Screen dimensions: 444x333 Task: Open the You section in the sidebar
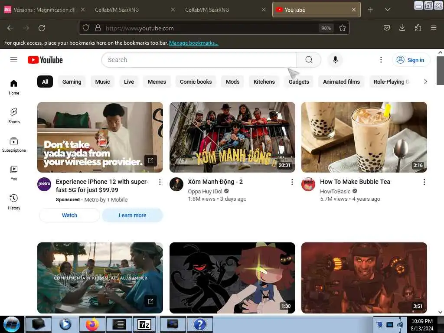(14, 173)
